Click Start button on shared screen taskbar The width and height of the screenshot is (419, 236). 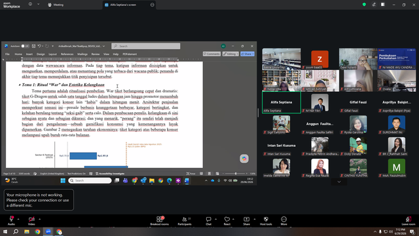[x=63, y=181]
